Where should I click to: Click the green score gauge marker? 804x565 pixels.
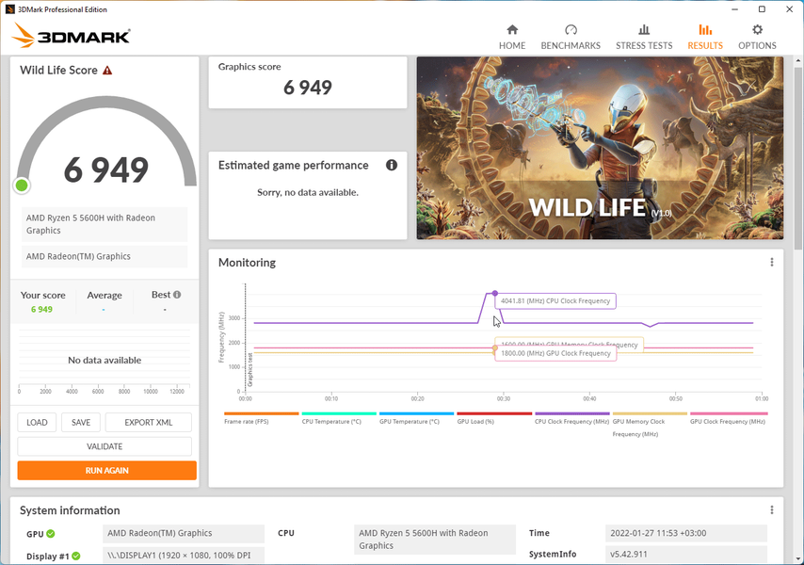(22, 186)
